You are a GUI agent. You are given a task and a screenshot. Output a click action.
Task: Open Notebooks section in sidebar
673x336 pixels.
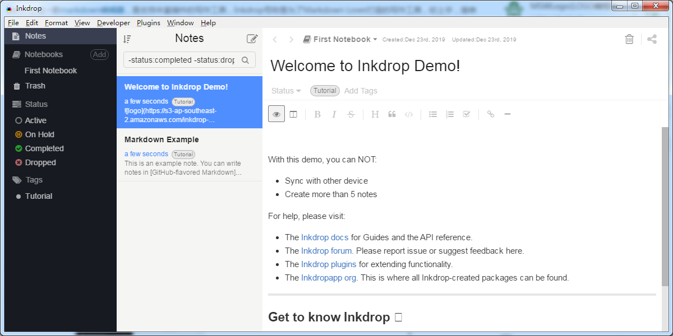(x=44, y=54)
